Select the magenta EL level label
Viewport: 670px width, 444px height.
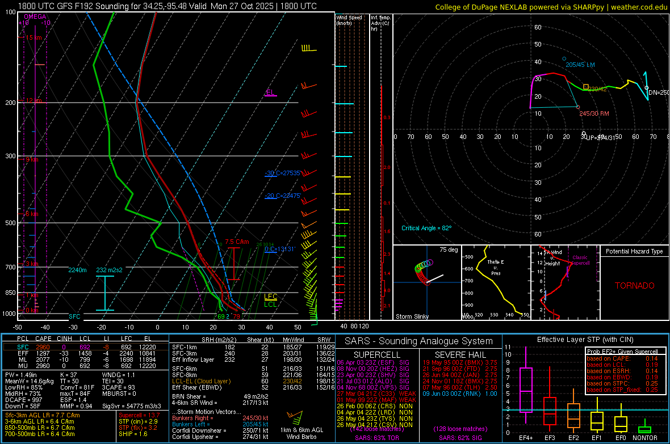click(x=270, y=92)
